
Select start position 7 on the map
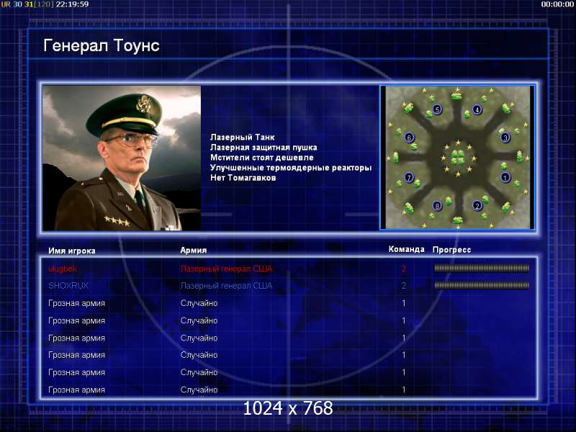tap(409, 178)
